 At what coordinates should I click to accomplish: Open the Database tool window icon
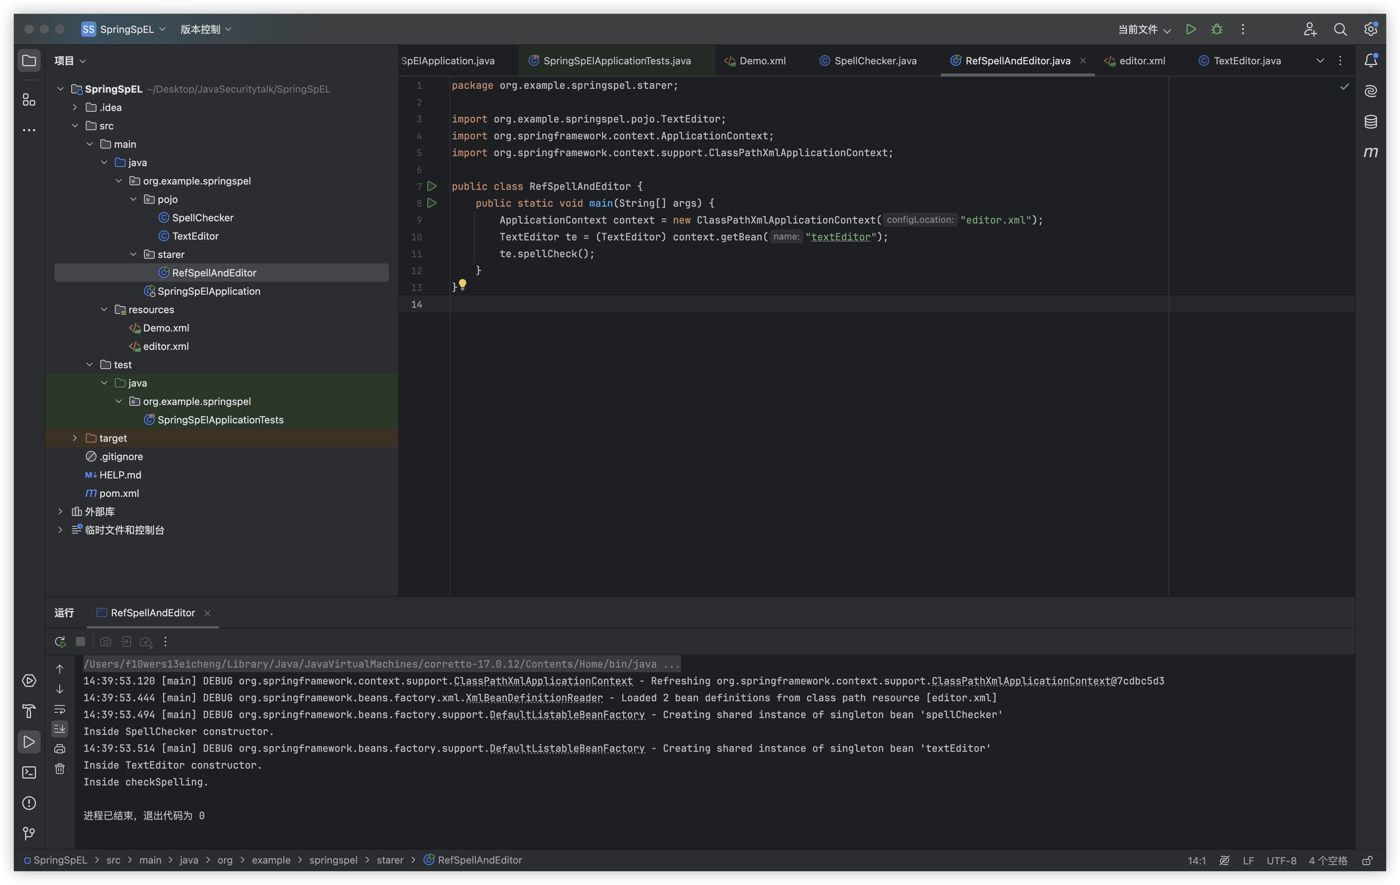tap(1371, 121)
